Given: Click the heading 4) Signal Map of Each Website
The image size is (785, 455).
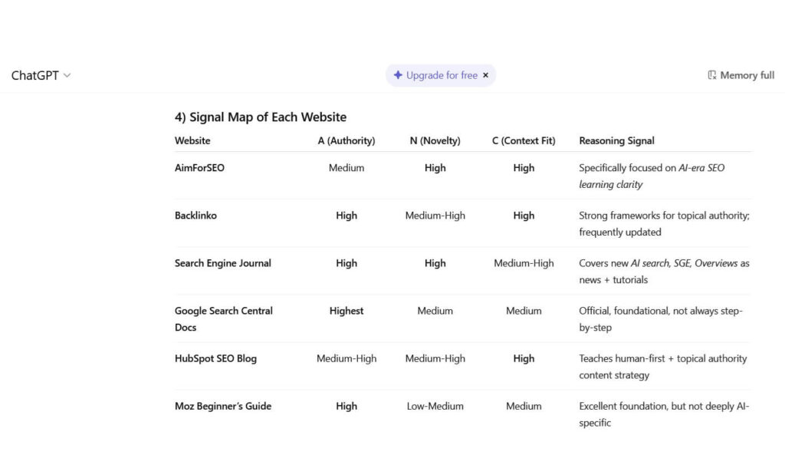Looking at the screenshot, I should point(261,117).
